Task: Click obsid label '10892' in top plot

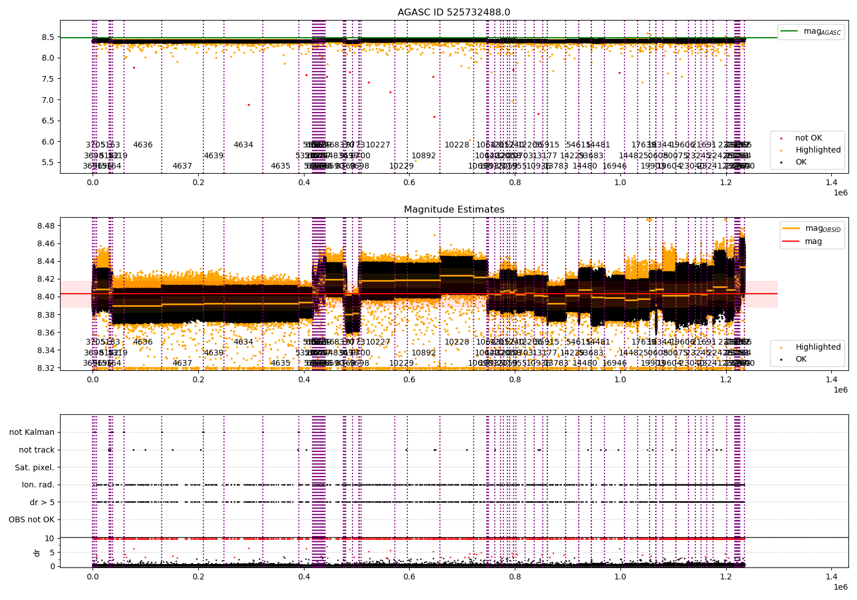Action: pyautogui.click(x=424, y=156)
